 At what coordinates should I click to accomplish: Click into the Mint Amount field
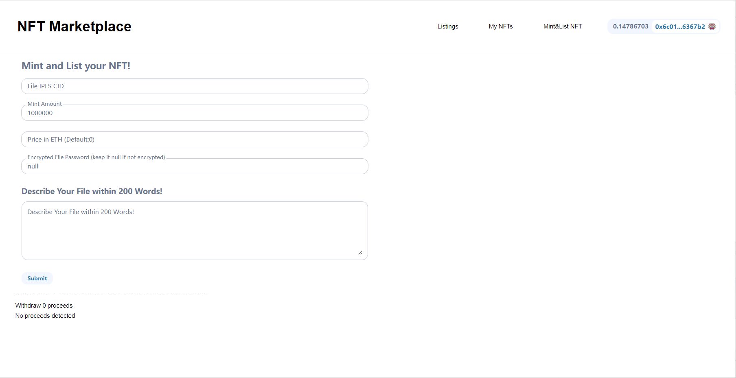(x=195, y=113)
